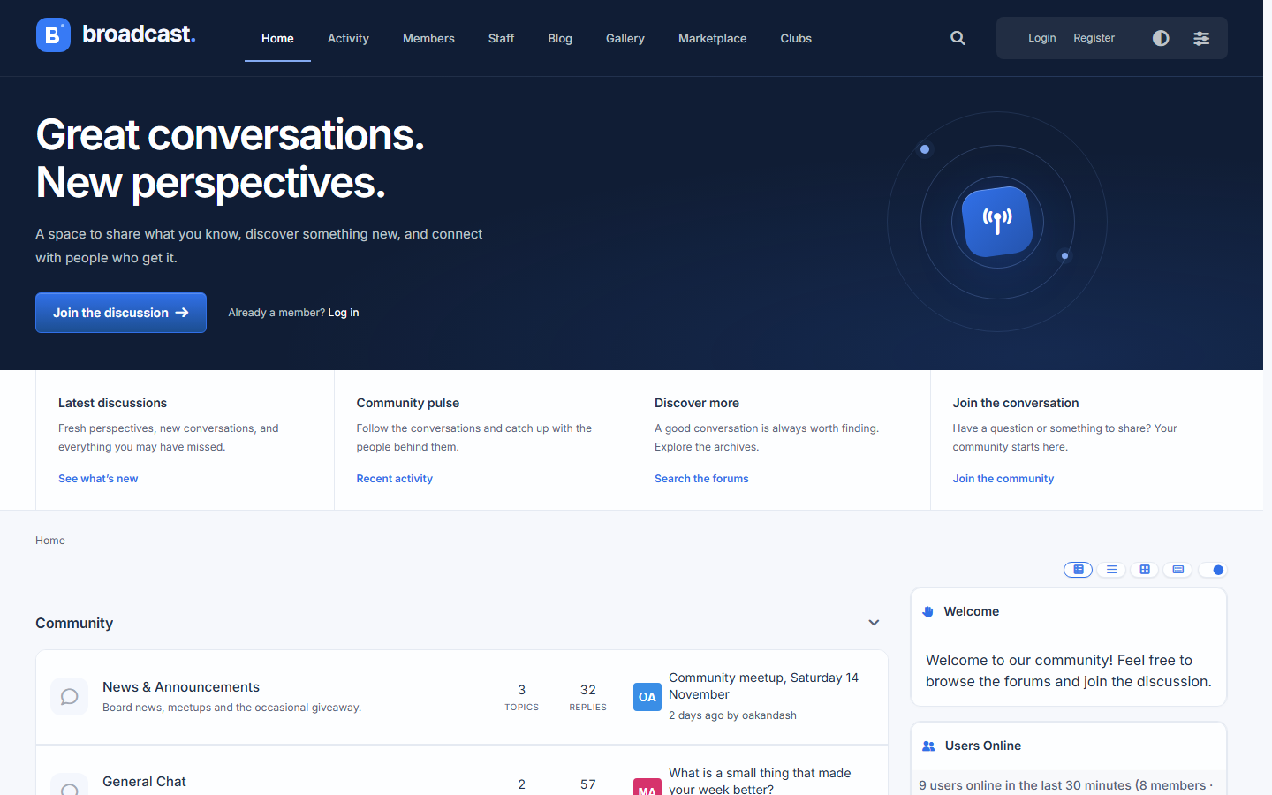Viewport: 1272px width, 795px height.
Task: Open the oakandash author link
Action: pos(769,715)
